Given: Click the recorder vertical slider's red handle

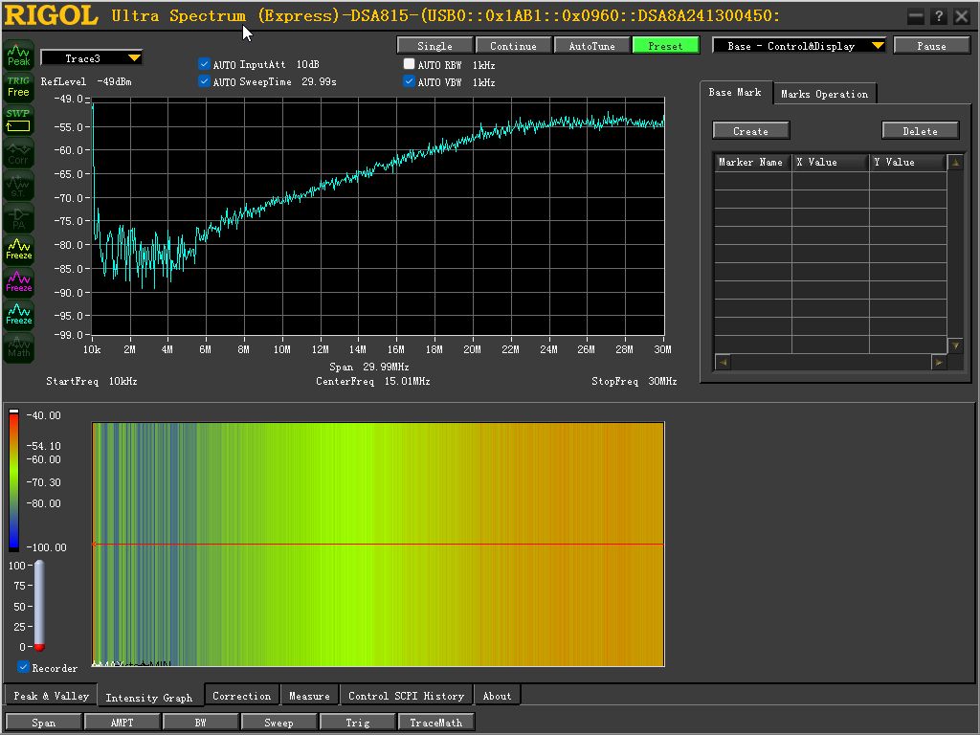Looking at the screenshot, I should [x=39, y=647].
